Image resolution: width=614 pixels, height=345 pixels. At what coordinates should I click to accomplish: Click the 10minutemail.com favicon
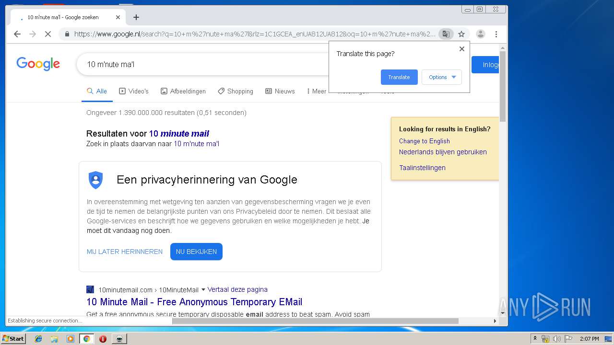tap(90, 289)
